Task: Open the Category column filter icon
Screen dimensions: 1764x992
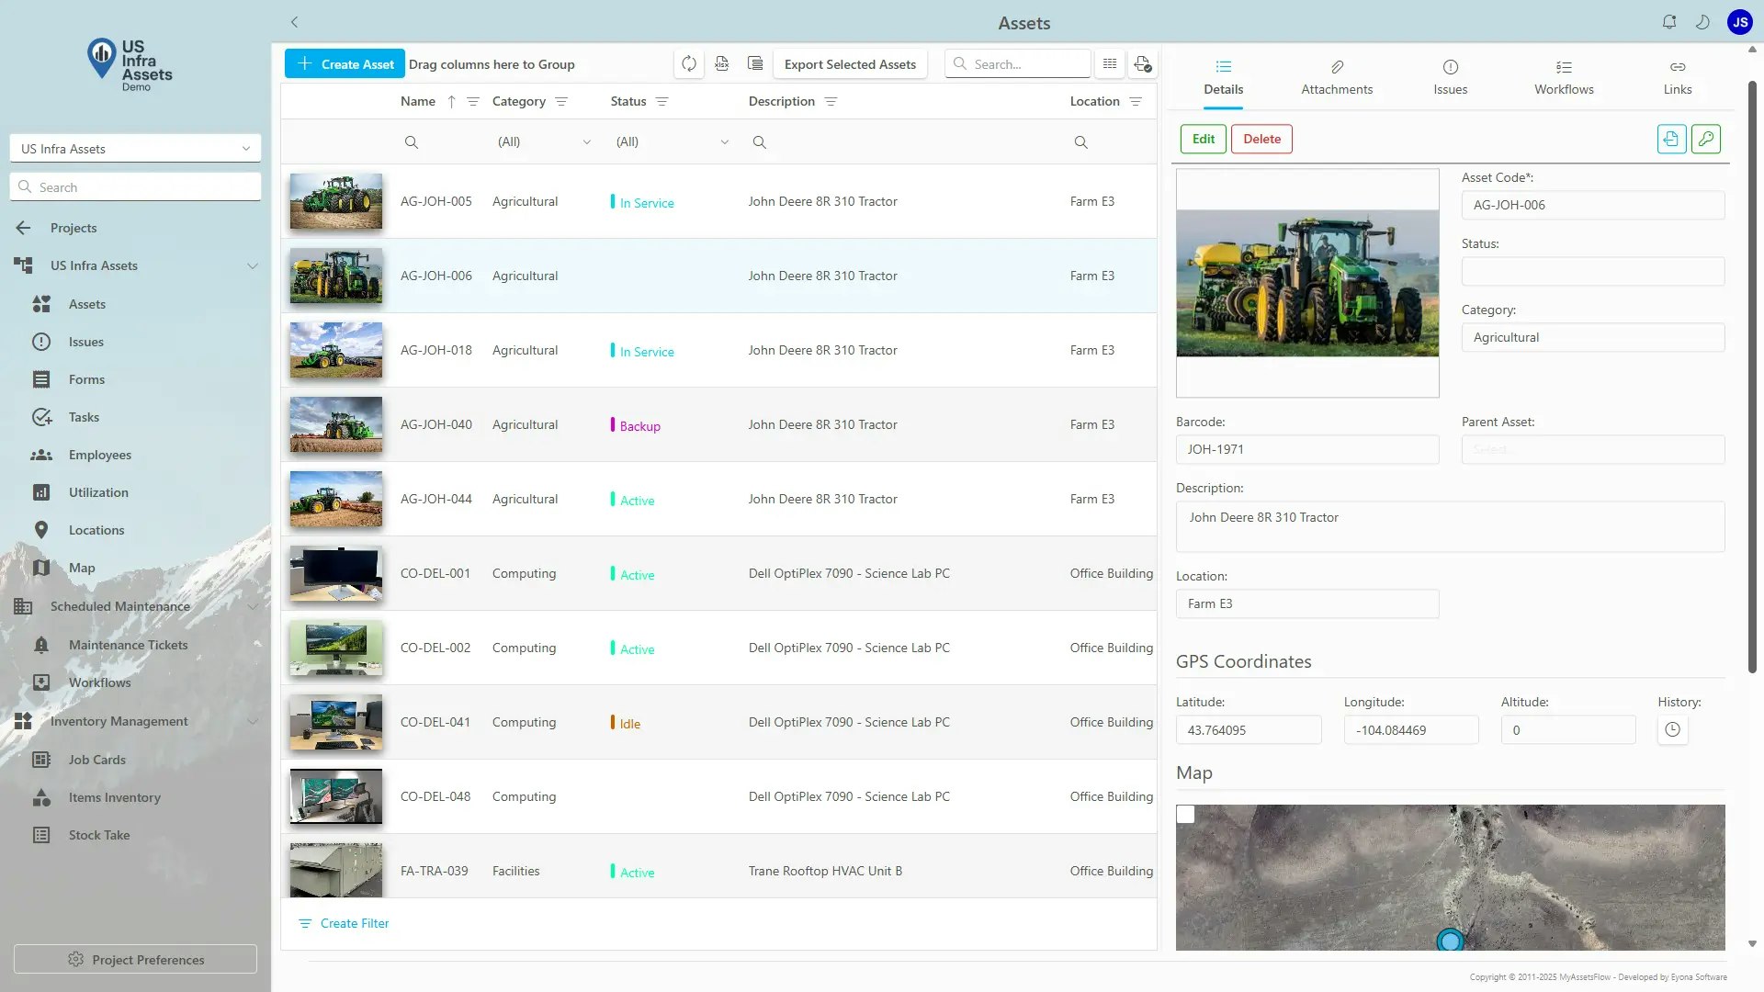Action: (x=561, y=101)
